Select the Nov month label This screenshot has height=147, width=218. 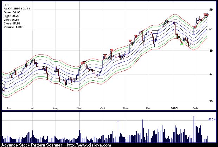[126, 108]
